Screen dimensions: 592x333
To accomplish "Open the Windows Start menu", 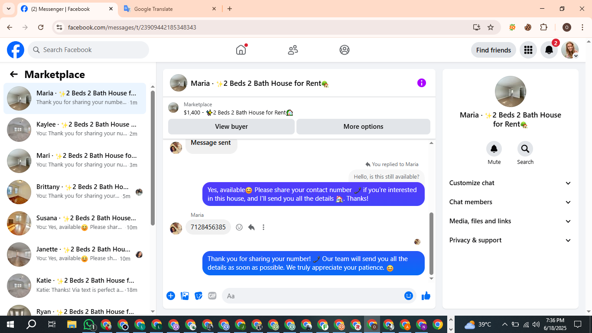I will pos(10,324).
